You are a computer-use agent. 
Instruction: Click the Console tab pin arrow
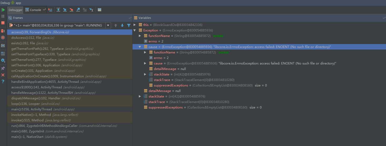coord(44,10)
